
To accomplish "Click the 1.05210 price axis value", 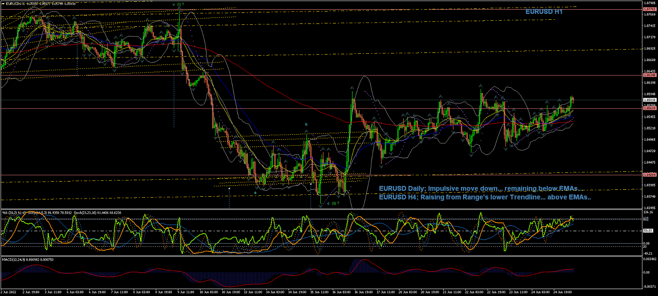I will point(650,128).
